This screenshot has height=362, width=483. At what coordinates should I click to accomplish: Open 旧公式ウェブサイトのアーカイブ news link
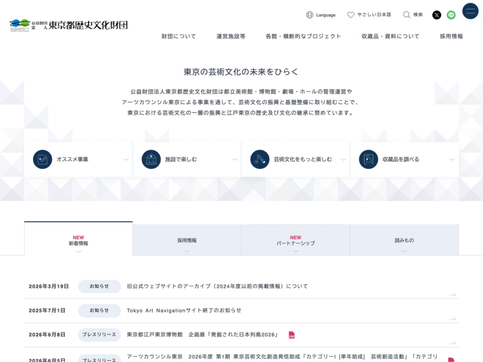(217, 286)
